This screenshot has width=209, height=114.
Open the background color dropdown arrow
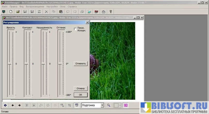click(x=119, y=105)
